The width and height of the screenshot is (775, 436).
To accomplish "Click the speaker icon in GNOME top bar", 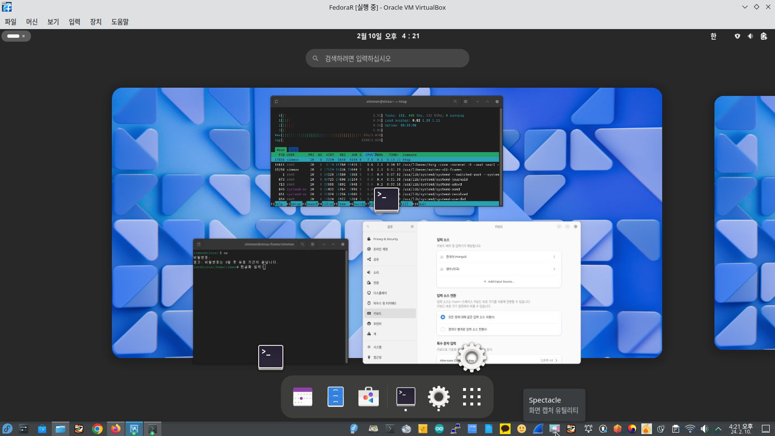I will coord(750,36).
